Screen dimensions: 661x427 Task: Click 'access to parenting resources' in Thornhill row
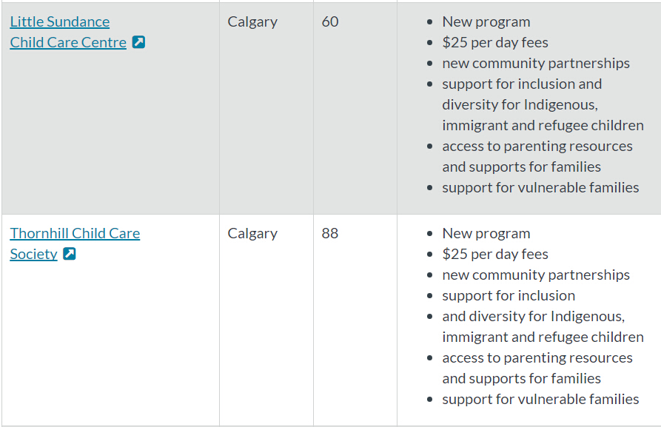tap(537, 358)
